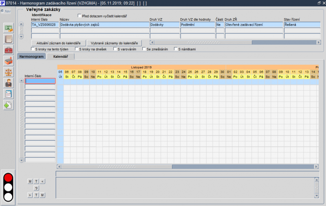The height and width of the screenshot is (206, 326).
Task: Tick 'Před dotazem vyčistit kalendář' checkbox
Action: pos(79,16)
